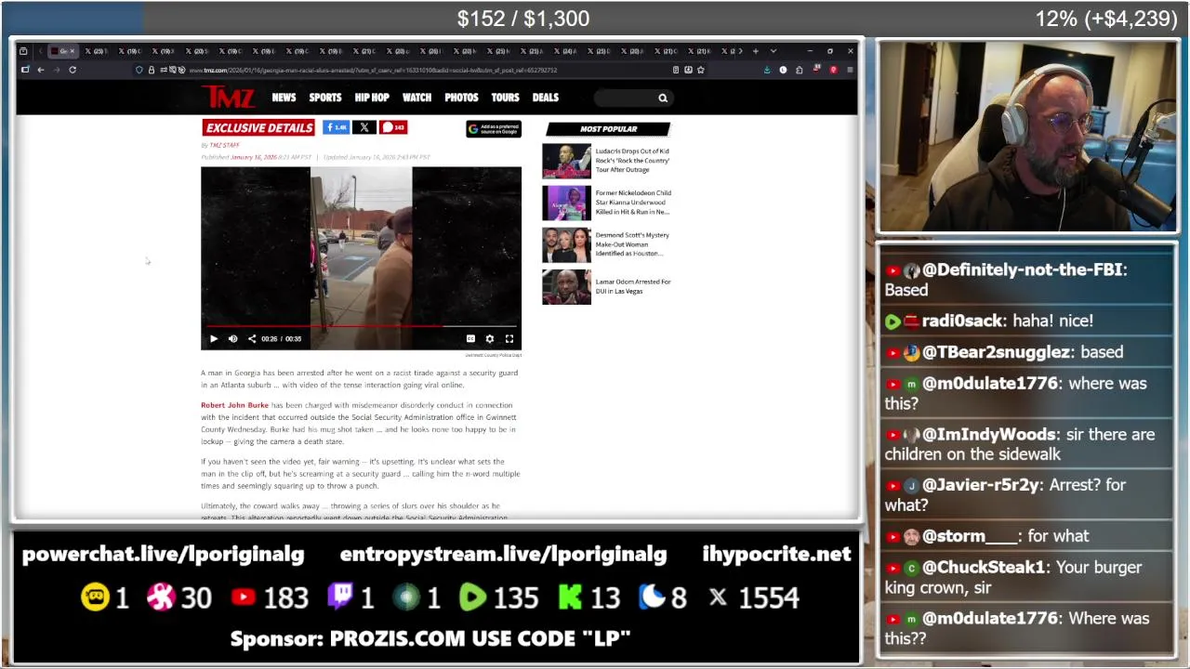Click the tracking protection shield icon
The width and height of the screenshot is (1190, 669).
[x=139, y=70]
